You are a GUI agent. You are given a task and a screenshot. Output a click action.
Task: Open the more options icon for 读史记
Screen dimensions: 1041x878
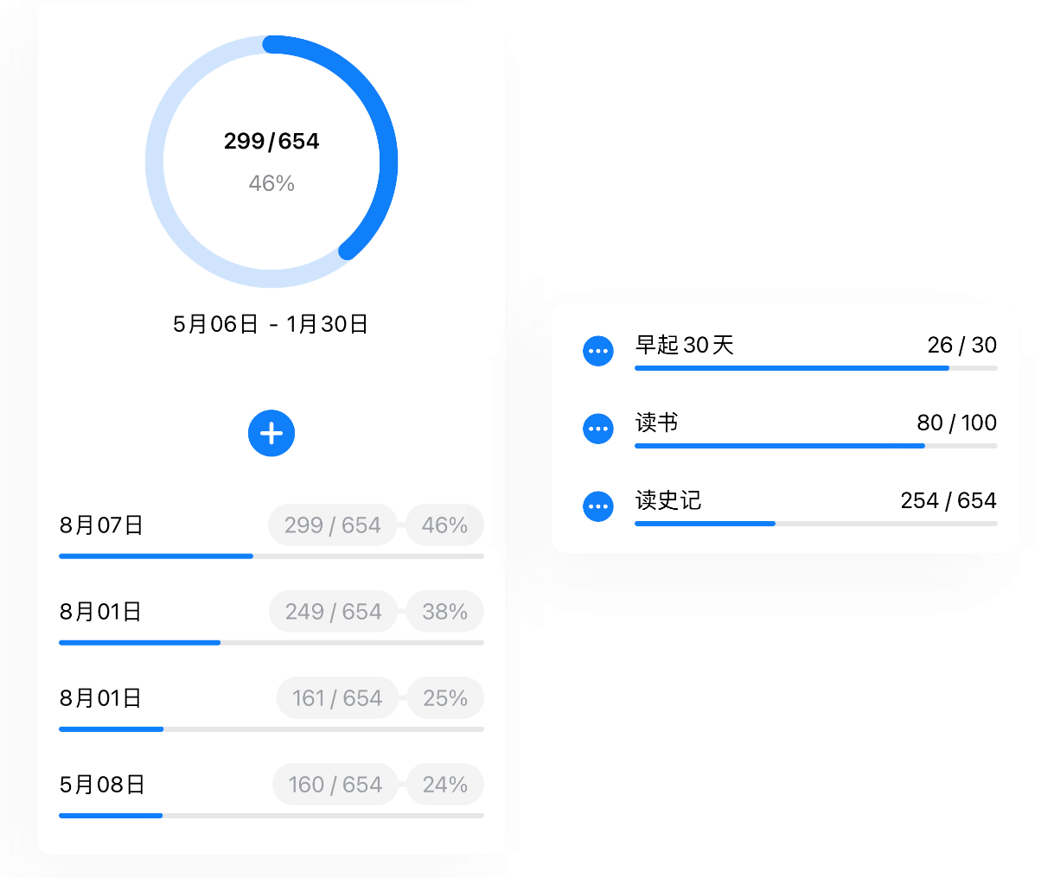click(598, 506)
